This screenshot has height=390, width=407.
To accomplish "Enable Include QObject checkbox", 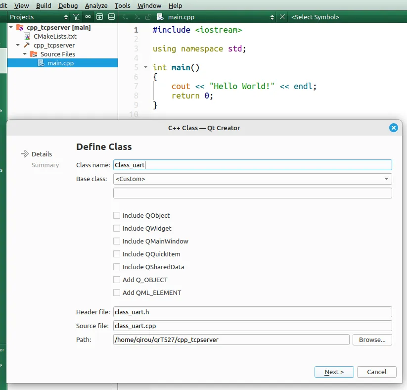I will coord(117,215).
